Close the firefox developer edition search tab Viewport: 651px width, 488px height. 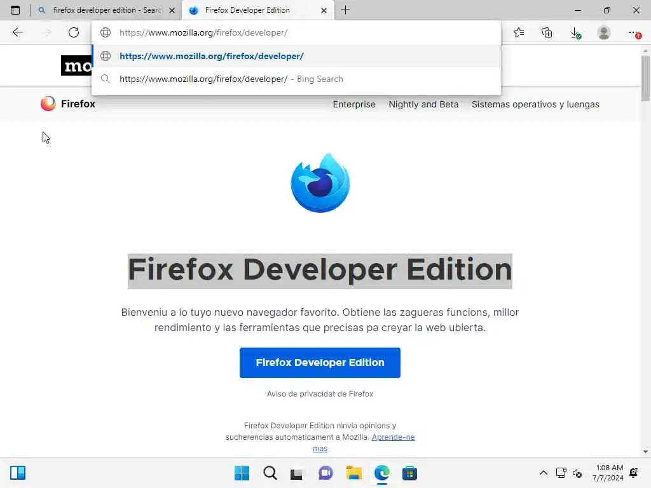coord(172,10)
